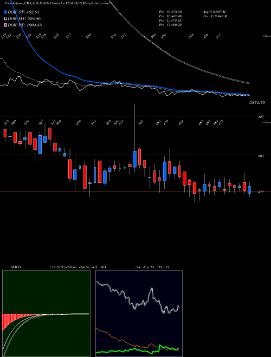Select the 'DOW PT: 1904.55' legend text
Image resolution: width=271 pixels, height=357 pixels.
(25, 25)
